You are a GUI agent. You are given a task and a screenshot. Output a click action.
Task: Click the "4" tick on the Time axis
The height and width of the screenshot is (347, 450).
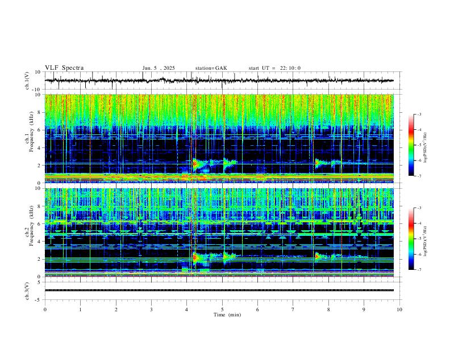pyautogui.click(x=187, y=310)
